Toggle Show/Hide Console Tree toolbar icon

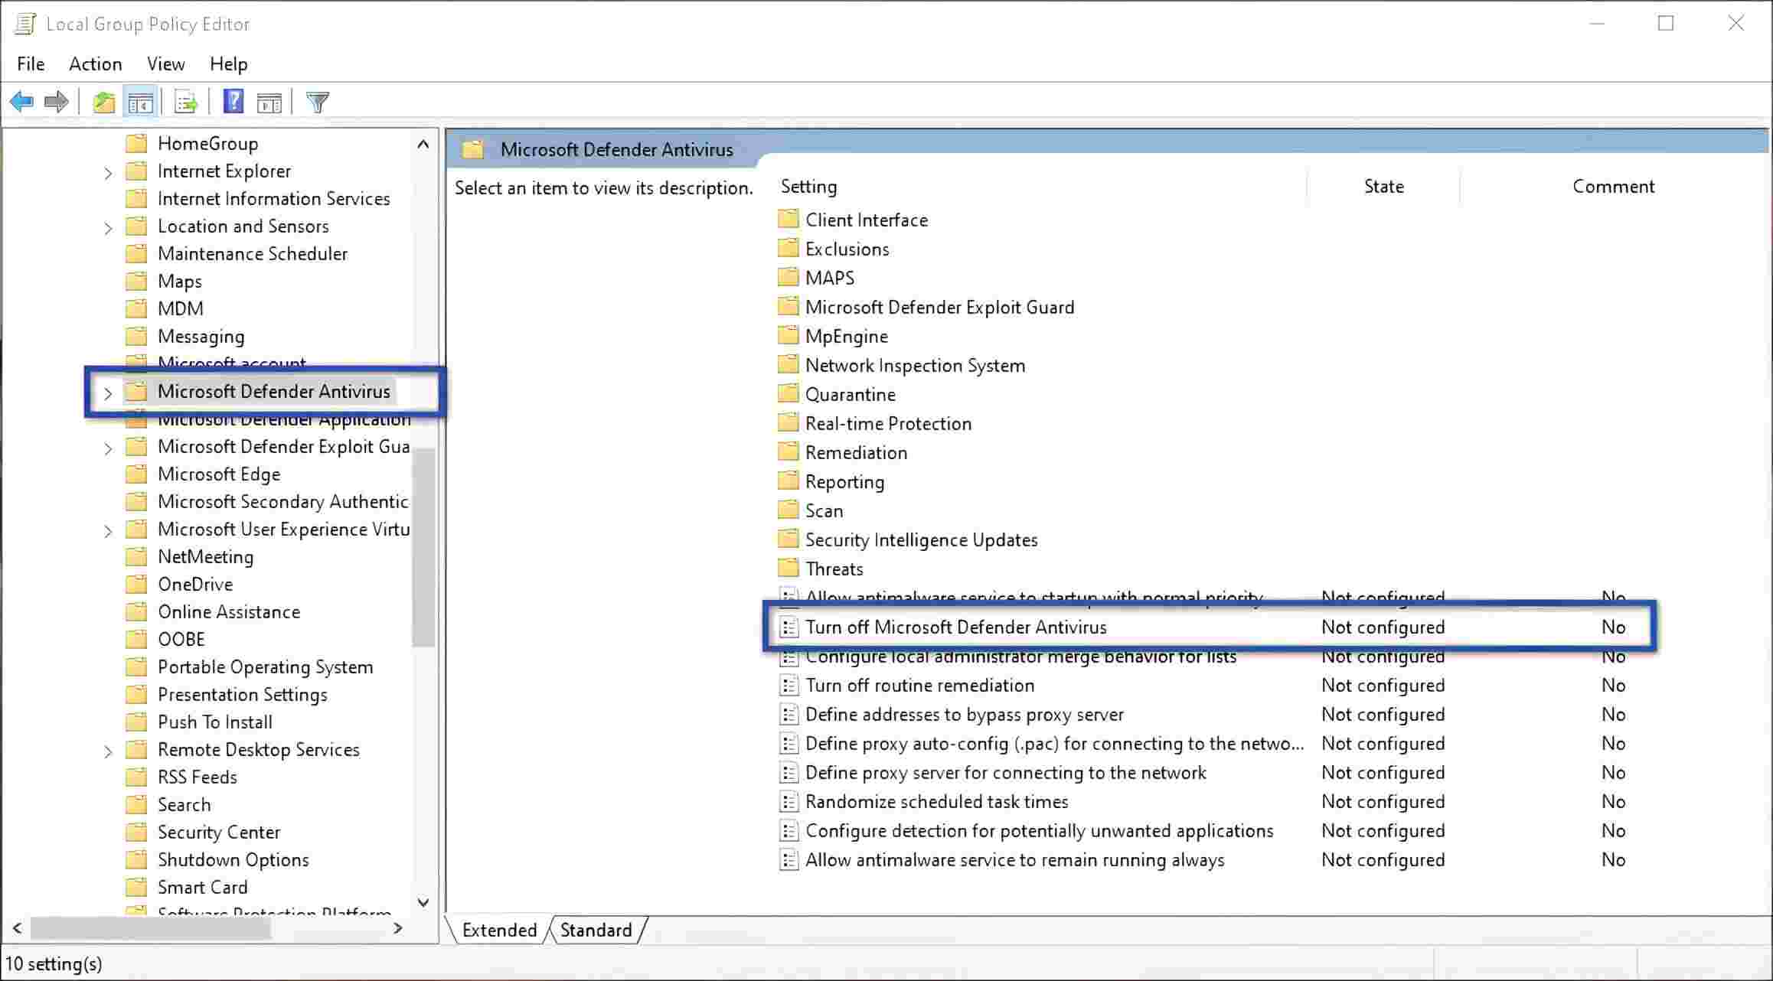tap(140, 102)
